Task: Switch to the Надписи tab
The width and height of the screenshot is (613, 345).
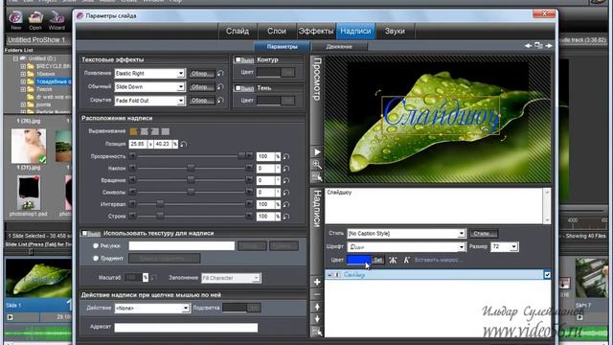Action: coord(355,31)
